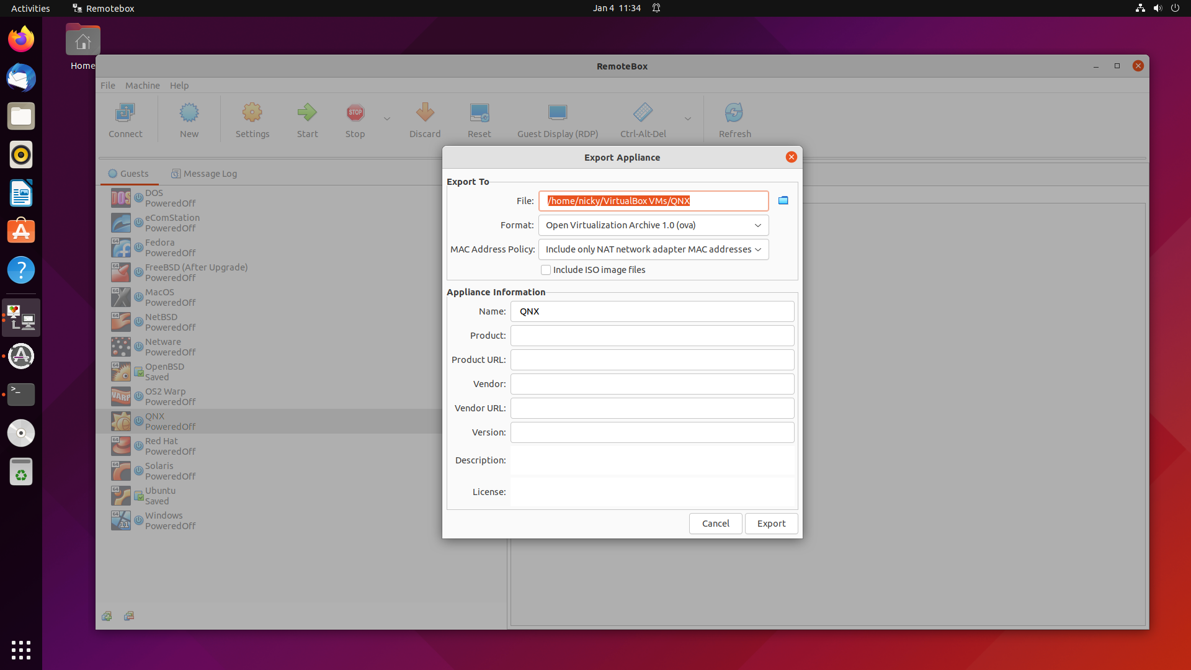Open the file browser for export path
Screen dimensions: 1191x670
click(x=783, y=200)
